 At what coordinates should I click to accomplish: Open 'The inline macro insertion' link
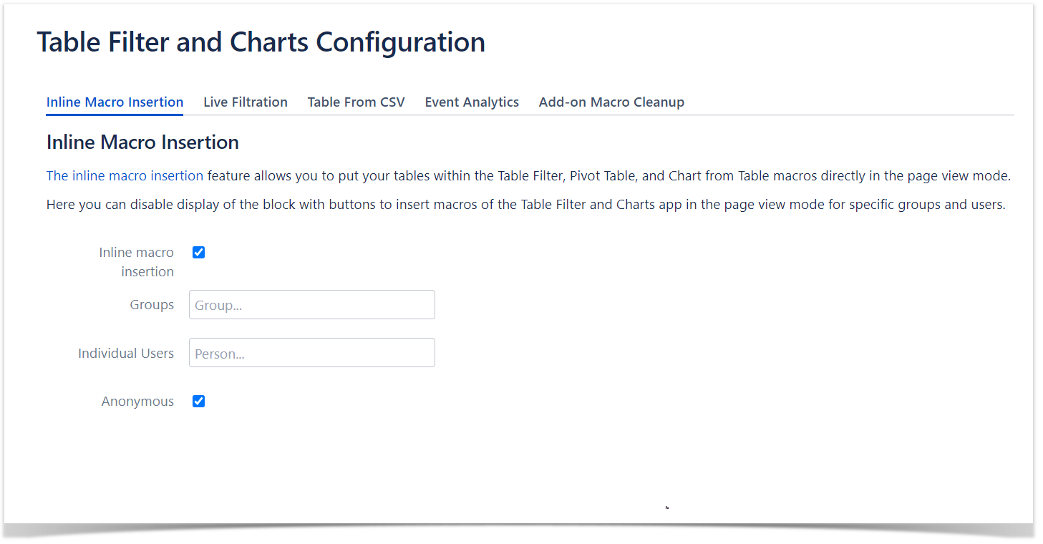coord(125,175)
